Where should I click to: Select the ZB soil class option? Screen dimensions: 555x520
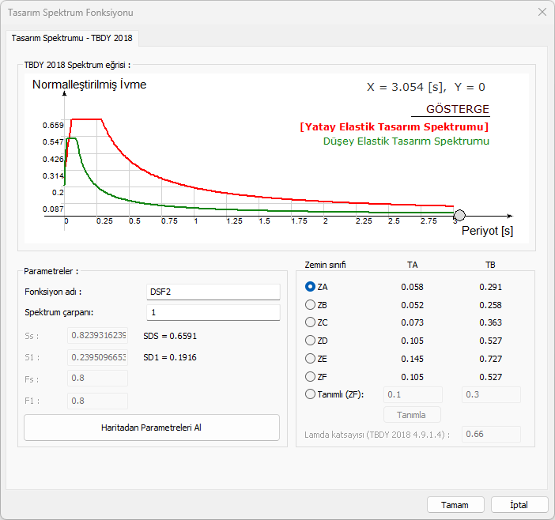pyautogui.click(x=311, y=305)
